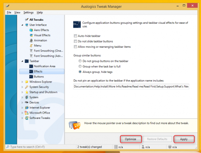Click the Animation icon in tree
Screen dimensions: 201x153
[31, 40]
